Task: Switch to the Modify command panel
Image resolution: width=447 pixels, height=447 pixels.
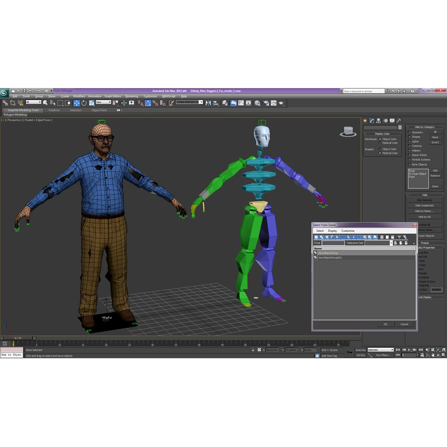Action: point(372,120)
